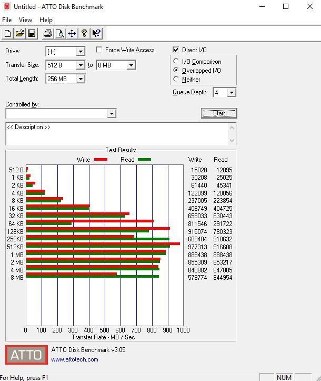Image resolution: width=321 pixels, height=381 pixels.
Task: Click the 8 MB row label in chart
Action: pyautogui.click(x=17, y=278)
